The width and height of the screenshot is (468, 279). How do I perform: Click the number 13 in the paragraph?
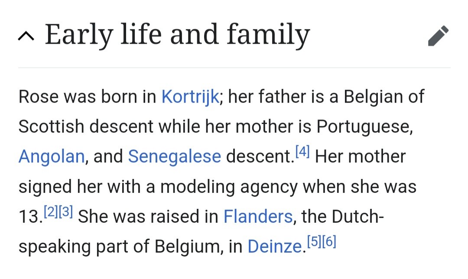tap(29, 217)
